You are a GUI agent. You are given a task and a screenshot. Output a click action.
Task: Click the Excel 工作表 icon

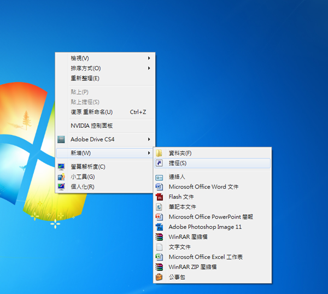pyautogui.click(x=159, y=257)
